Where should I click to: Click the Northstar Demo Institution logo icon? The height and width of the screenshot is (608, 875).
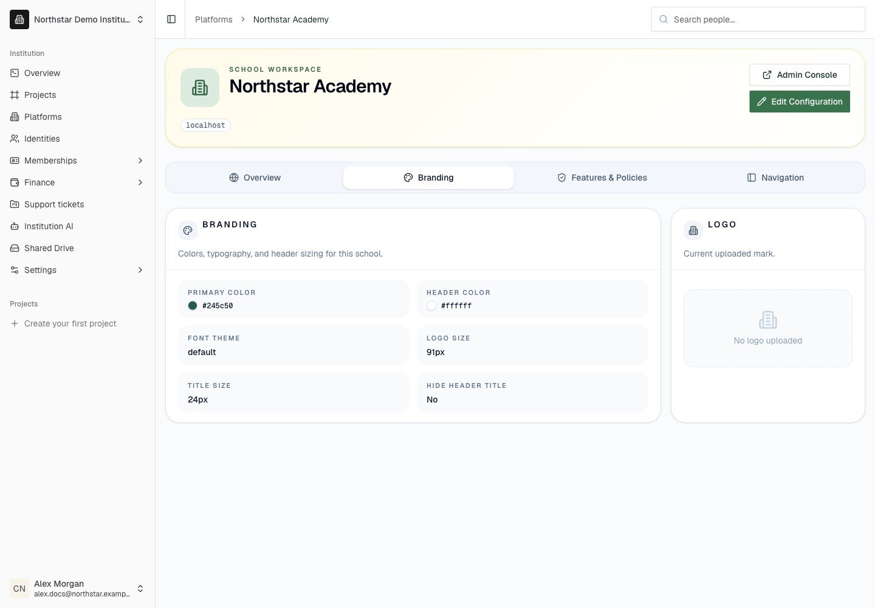(x=19, y=19)
